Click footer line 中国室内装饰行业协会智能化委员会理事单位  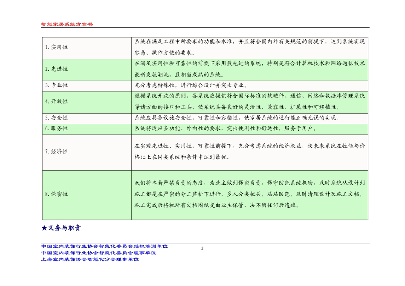click(98, 253)
